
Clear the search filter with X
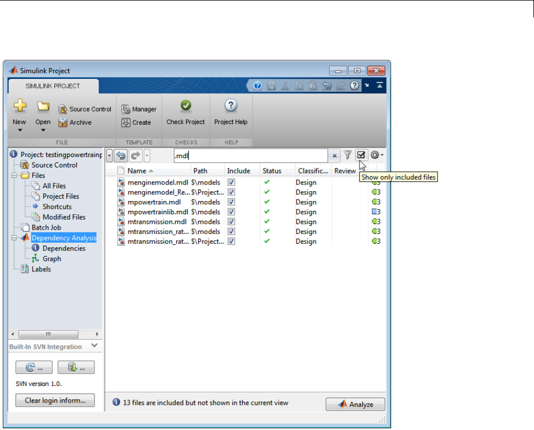point(334,156)
